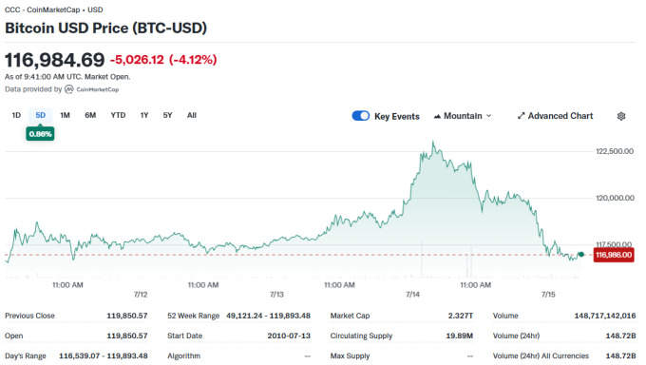Click the Day's Range value

click(x=104, y=355)
